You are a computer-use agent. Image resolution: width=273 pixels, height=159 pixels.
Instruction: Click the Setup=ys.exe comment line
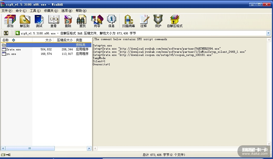point(102,45)
